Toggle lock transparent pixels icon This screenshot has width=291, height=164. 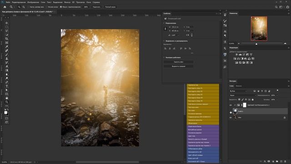pyautogui.click(x=239, y=100)
